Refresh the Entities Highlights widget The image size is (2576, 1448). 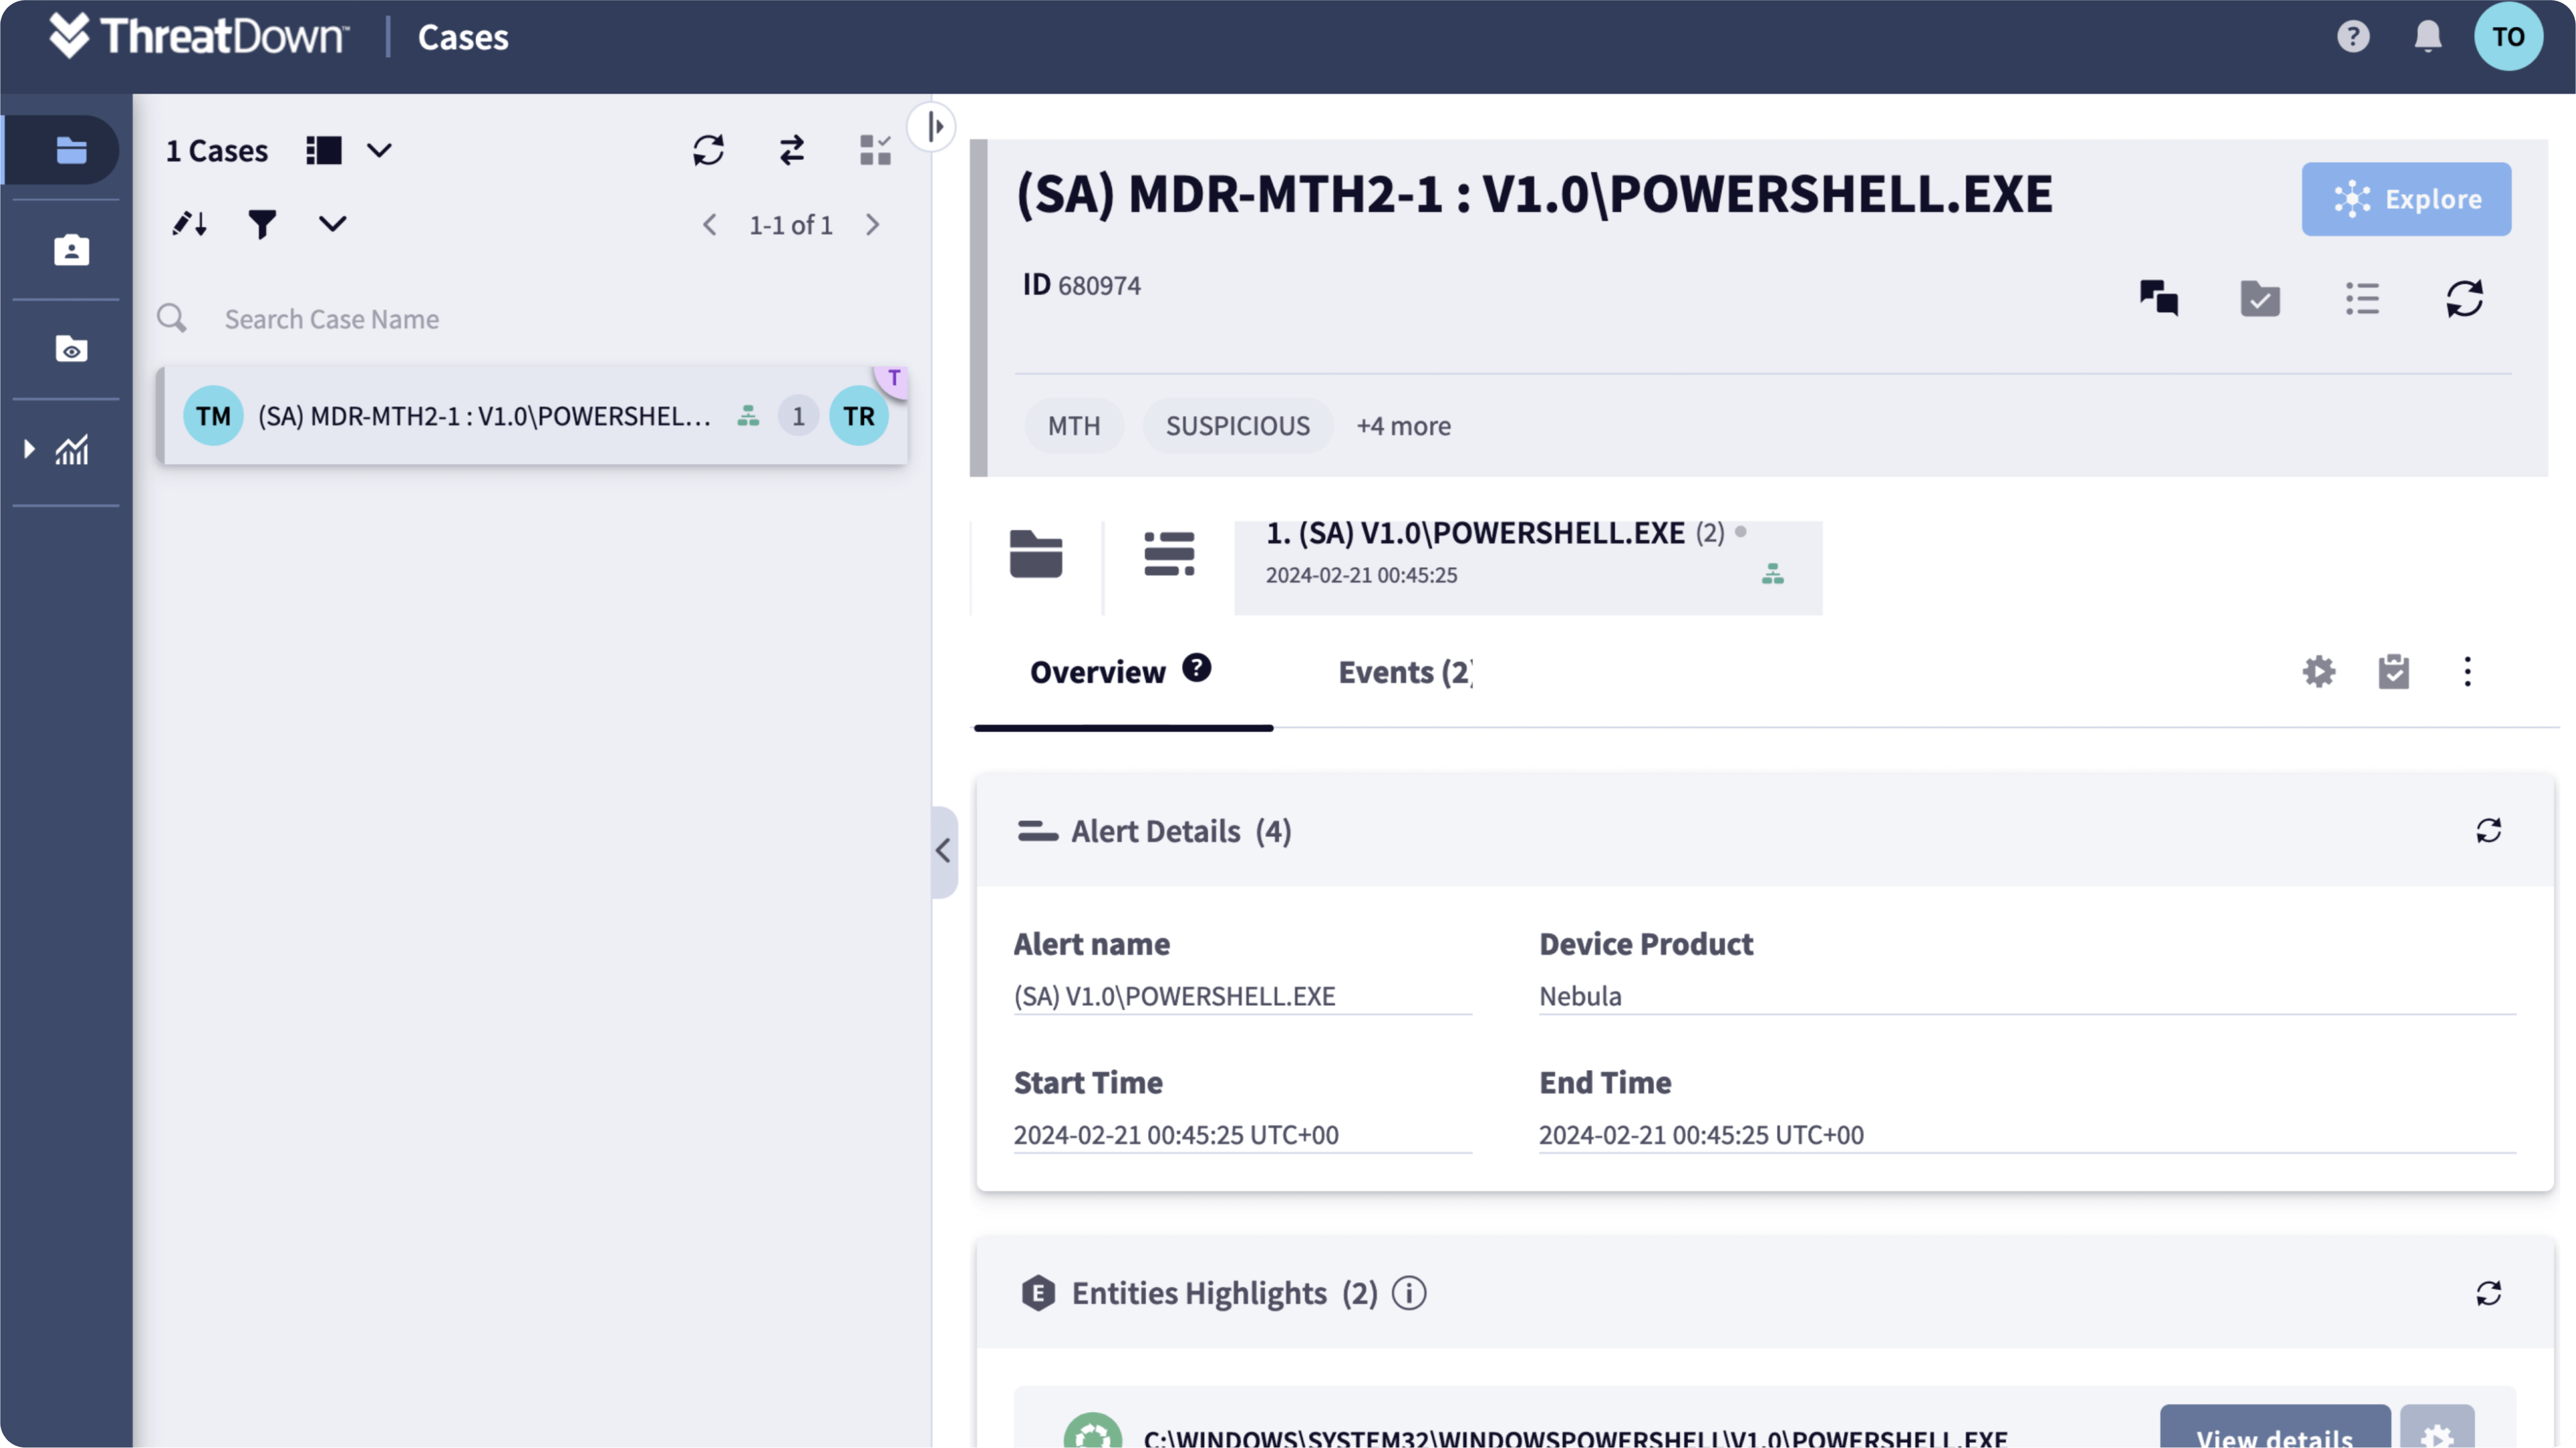point(2488,1294)
